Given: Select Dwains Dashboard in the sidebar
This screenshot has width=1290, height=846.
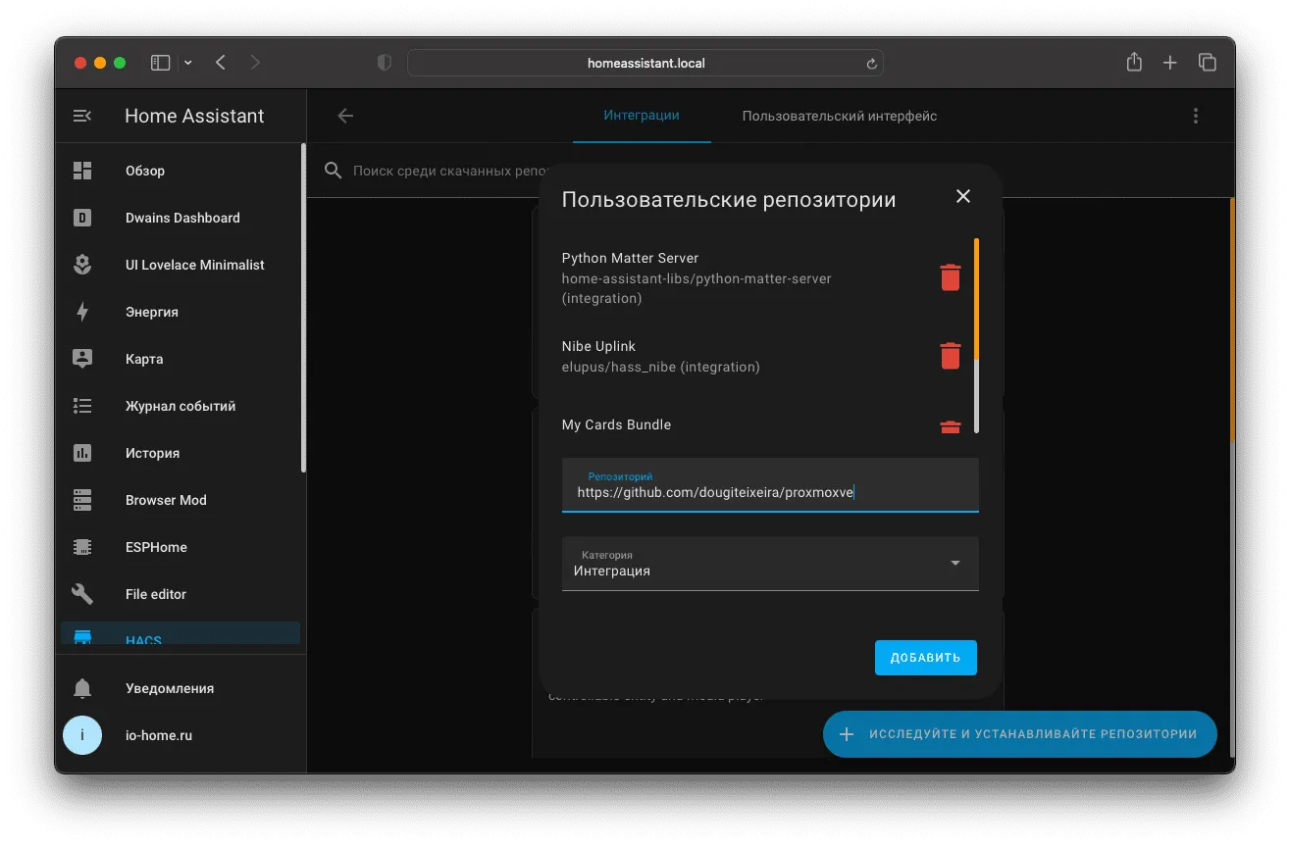Looking at the screenshot, I should pyautogui.click(x=181, y=218).
